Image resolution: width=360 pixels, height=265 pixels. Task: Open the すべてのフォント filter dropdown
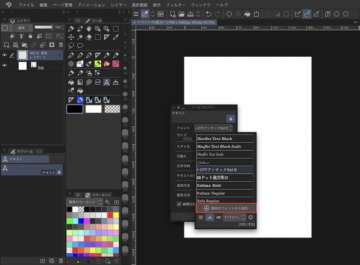[234, 217]
